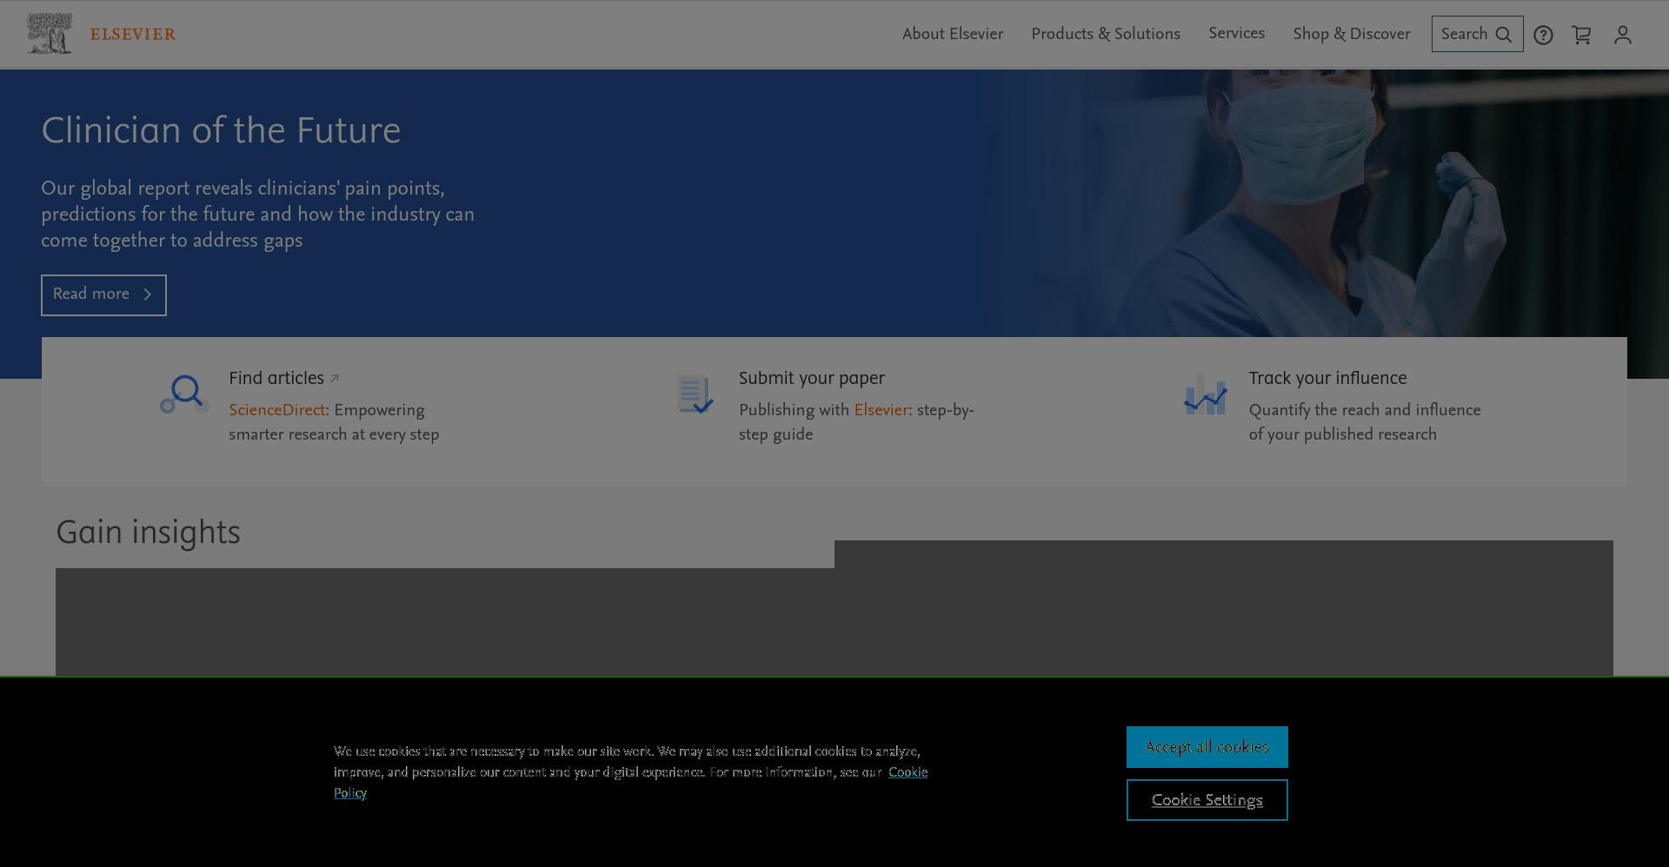This screenshot has height=867, width=1669.
Task: Click the magnifying glass Find articles icon
Action: [184, 394]
